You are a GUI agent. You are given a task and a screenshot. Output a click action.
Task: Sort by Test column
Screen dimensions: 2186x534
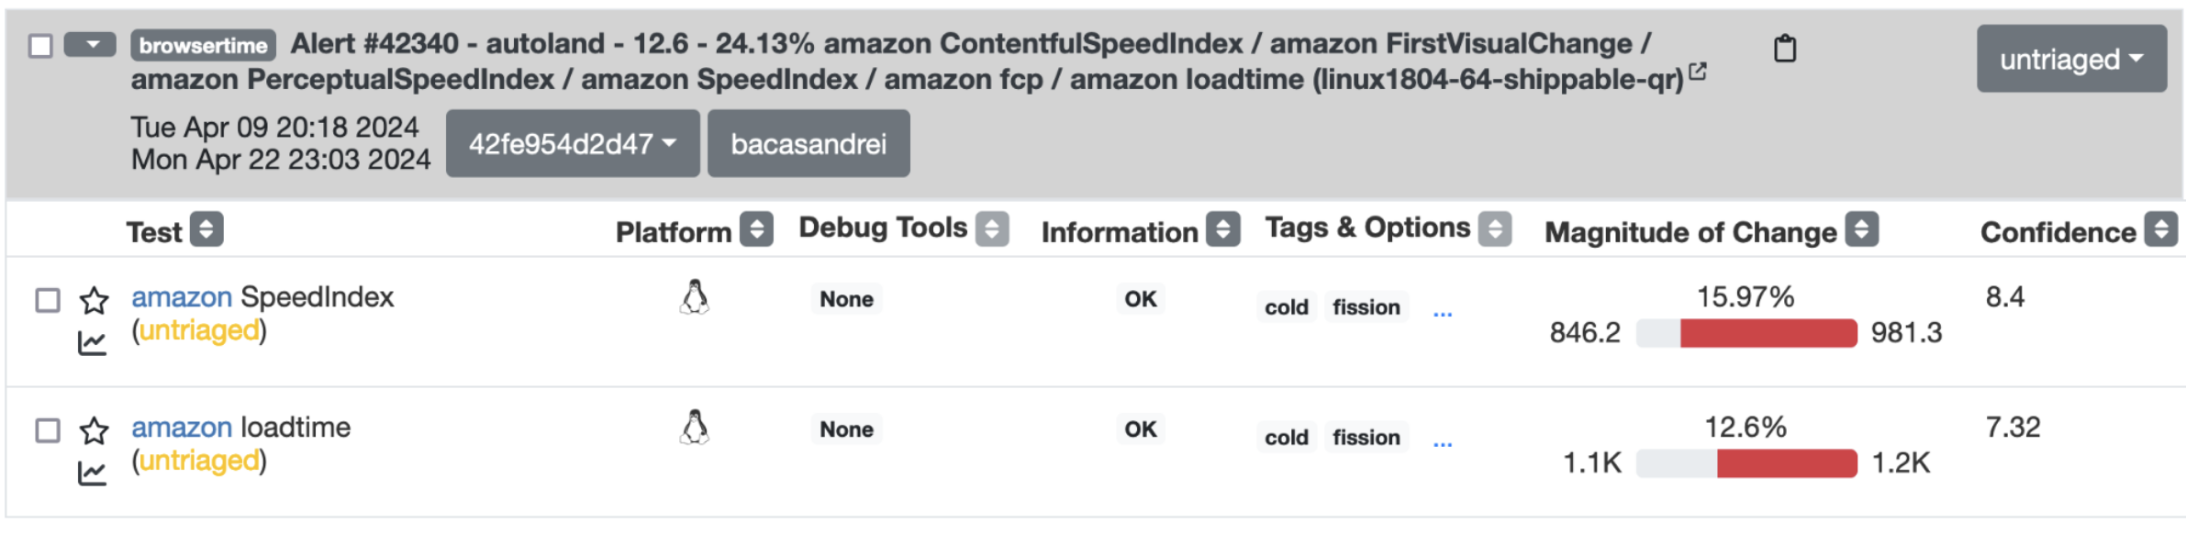(206, 229)
